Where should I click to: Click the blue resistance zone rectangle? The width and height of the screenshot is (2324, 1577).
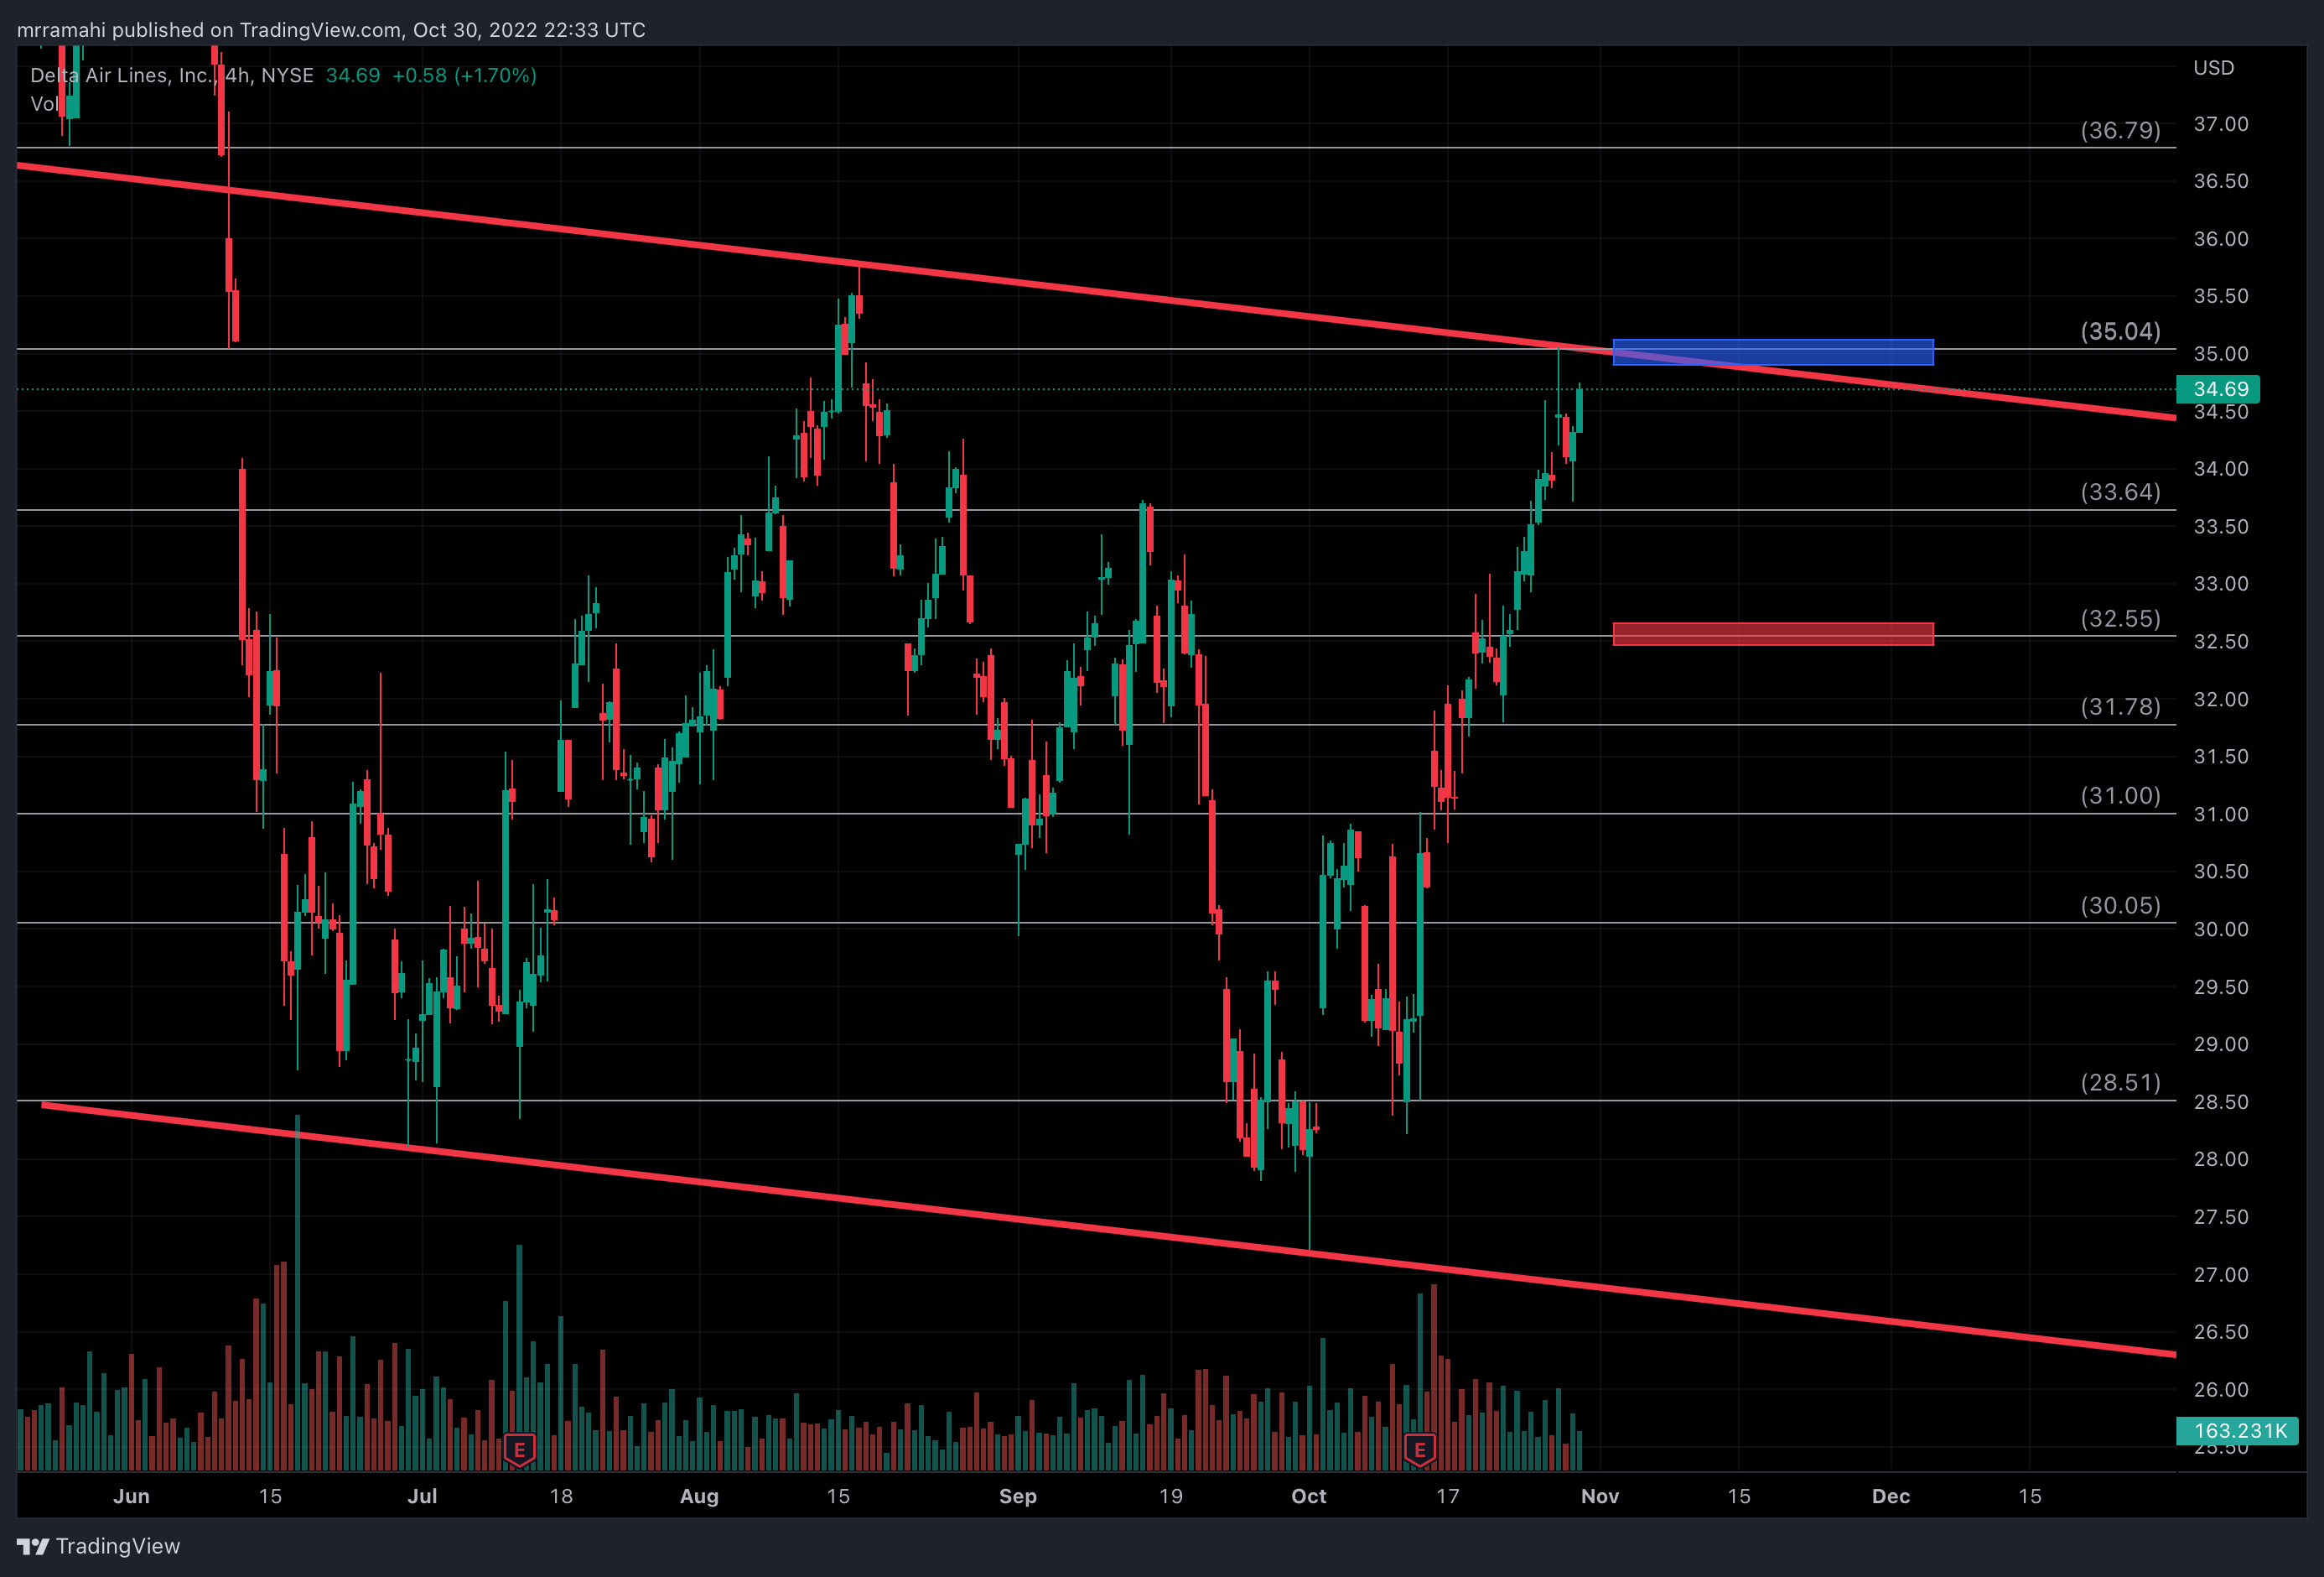tap(1772, 352)
